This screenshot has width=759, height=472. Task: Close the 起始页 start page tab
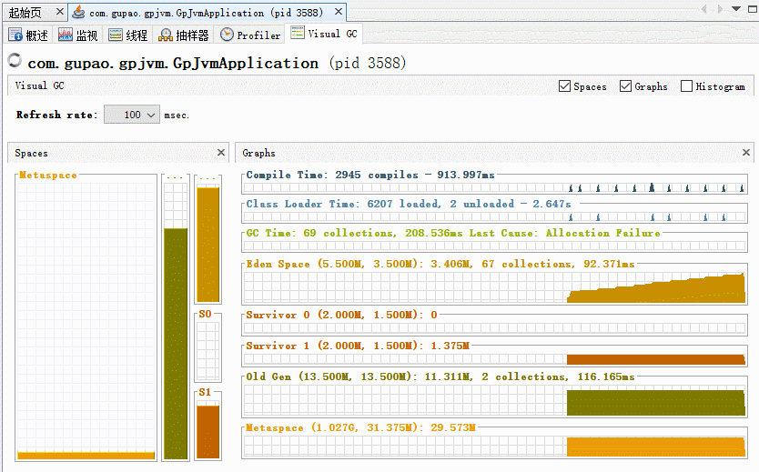[59, 13]
